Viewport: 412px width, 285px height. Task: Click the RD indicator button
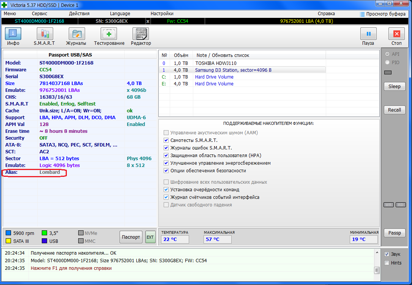point(401,205)
